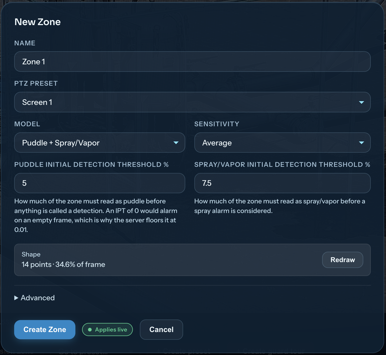Screen dimensions: 386x355
Task: Click the Cancel button
Action: pyautogui.click(x=161, y=330)
